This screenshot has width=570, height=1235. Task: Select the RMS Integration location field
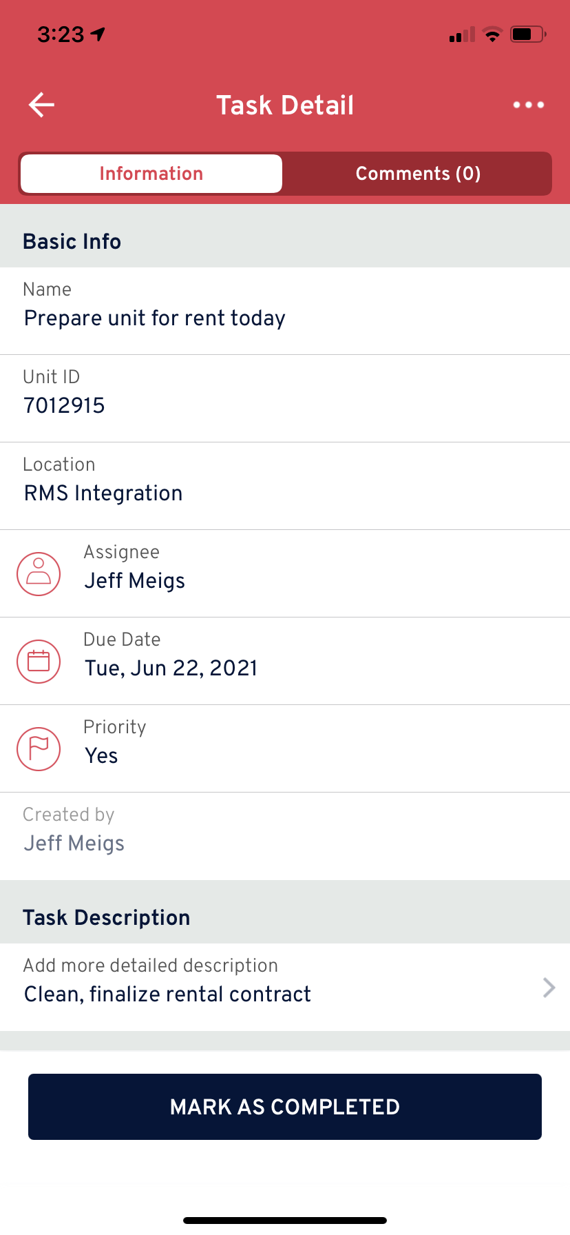click(285, 486)
